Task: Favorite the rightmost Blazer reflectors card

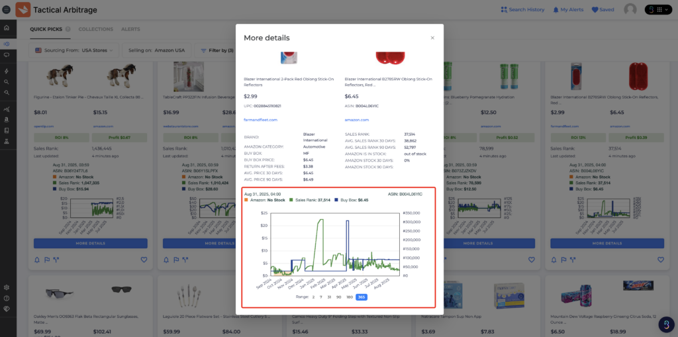Action: (x=661, y=260)
